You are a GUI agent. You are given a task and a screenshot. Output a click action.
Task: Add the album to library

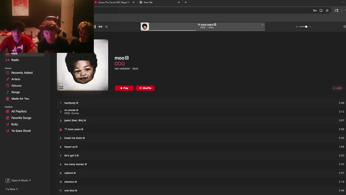pos(337,88)
